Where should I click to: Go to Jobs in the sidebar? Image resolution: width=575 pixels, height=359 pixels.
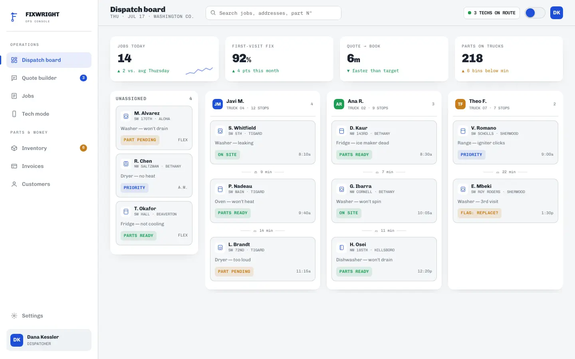(x=49, y=96)
